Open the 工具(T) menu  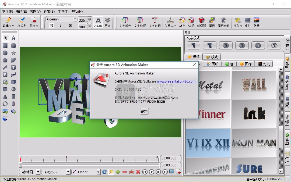tap(63, 12)
